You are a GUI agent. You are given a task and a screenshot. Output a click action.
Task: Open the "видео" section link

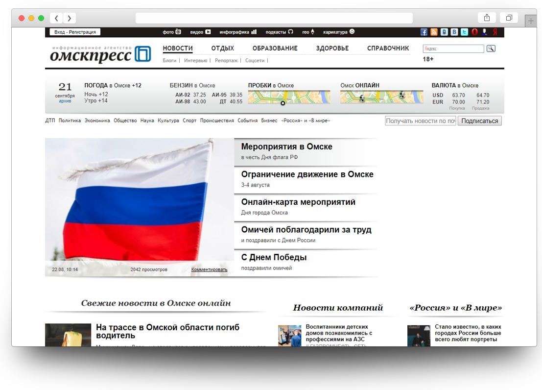(200, 32)
